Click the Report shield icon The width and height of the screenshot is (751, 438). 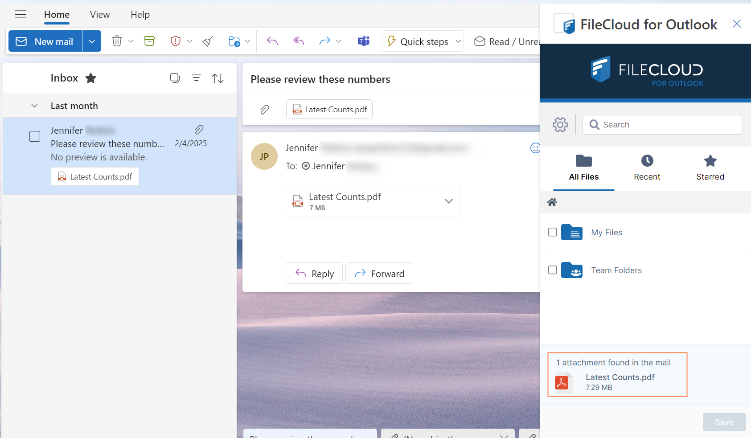point(176,41)
